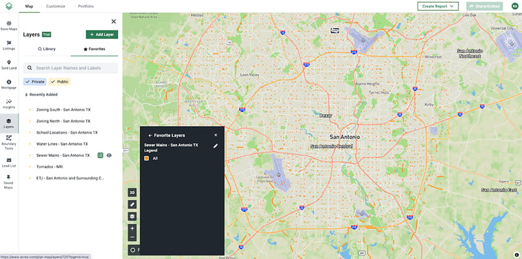Screen dimensions: 522x259
Task: Open Boundary Tools in the sidebar
Action: (x=9, y=143)
